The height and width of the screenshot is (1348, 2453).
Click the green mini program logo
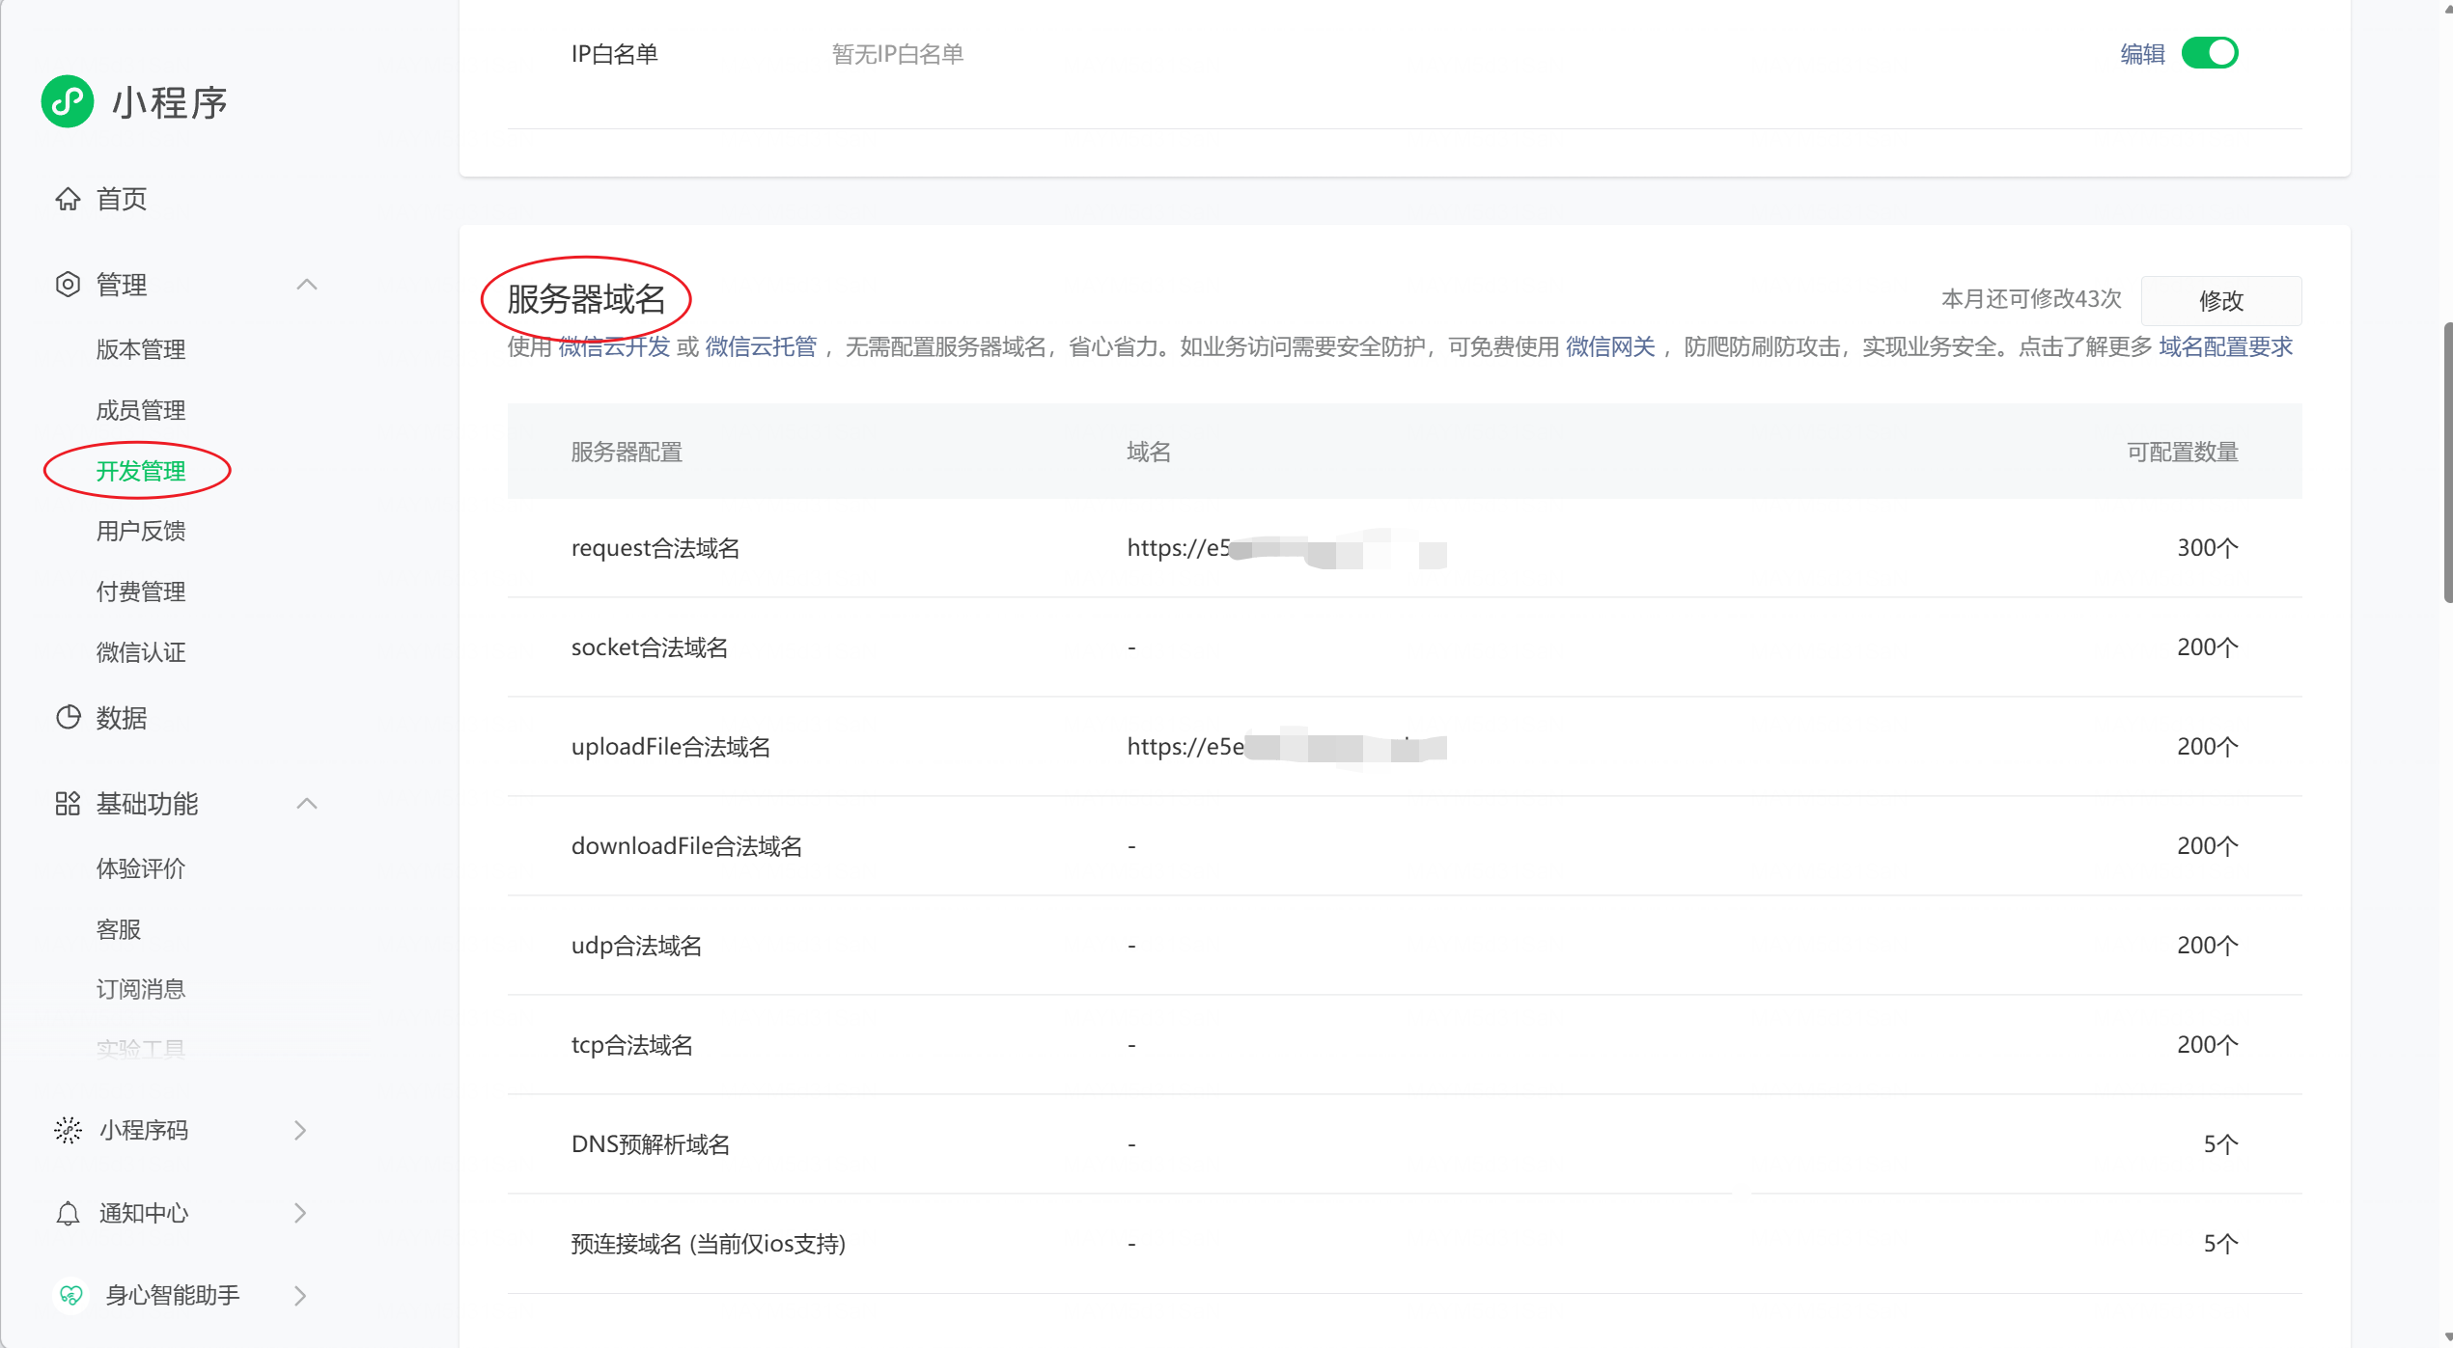pyautogui.click(x=68, y=101)
